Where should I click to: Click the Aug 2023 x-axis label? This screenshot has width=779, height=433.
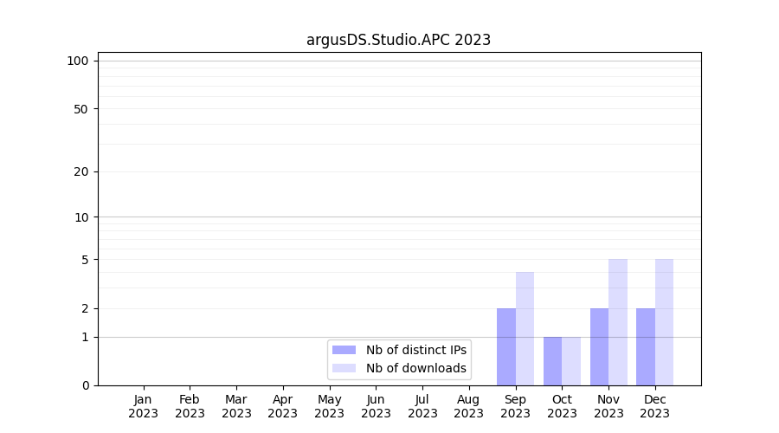468,406
